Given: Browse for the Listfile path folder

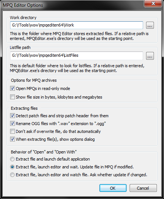Looking at the screenshot, I should [150, 56].
